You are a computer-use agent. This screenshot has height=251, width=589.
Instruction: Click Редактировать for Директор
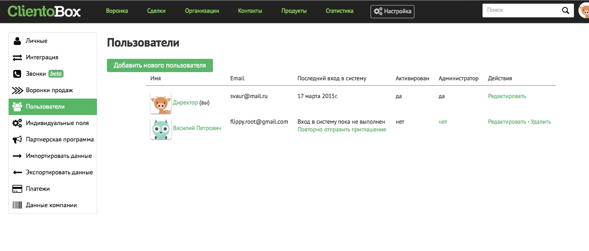pos(507,96)
